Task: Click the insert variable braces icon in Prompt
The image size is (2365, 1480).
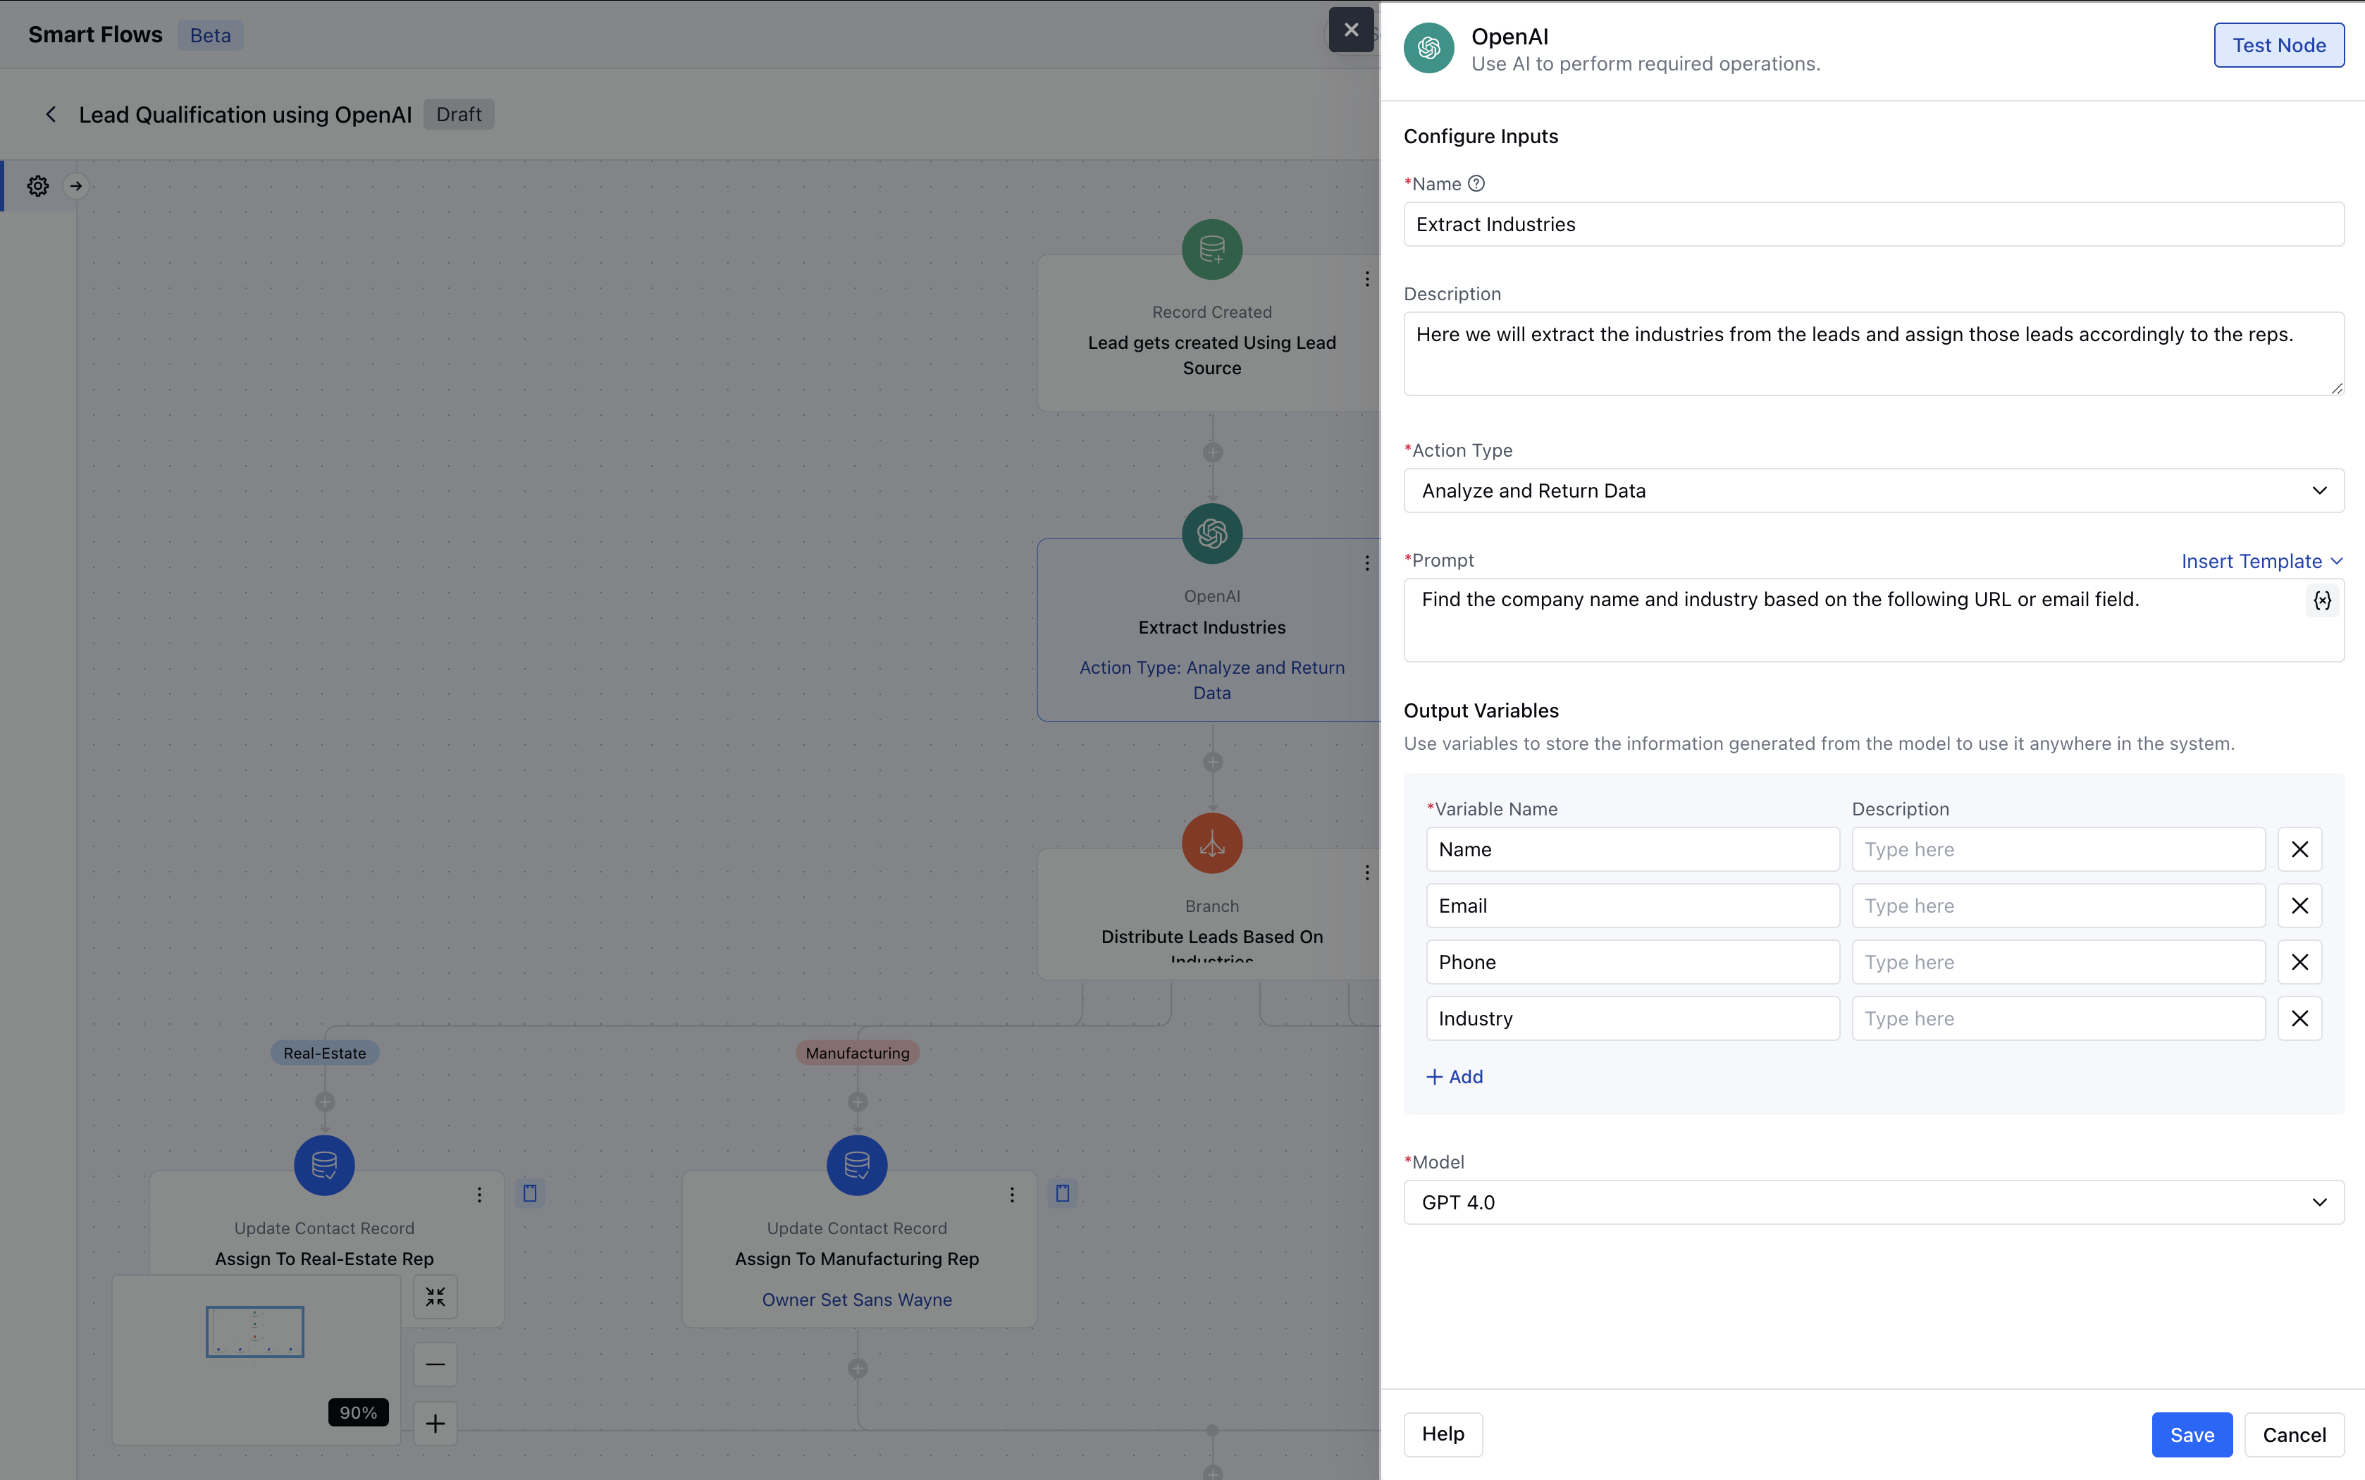Action: click(2322, 600)
